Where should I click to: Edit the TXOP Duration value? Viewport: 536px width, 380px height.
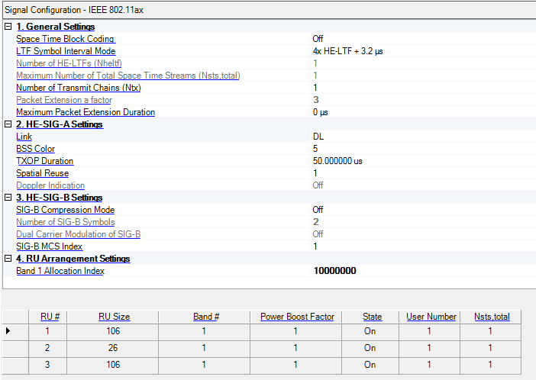337,161
